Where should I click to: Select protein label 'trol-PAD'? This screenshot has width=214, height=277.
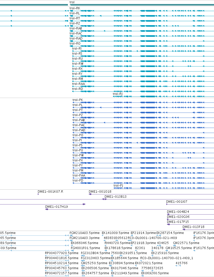coord(79,130)
